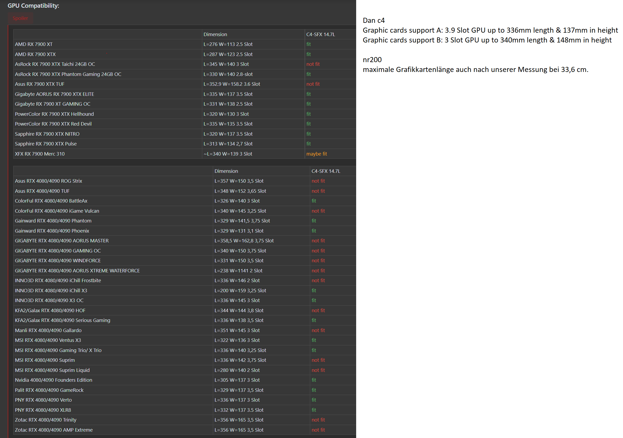Viewport: 623px width, 438px height.
Task: Click the GPU Compatibility heading
Action: click(33, 5)
